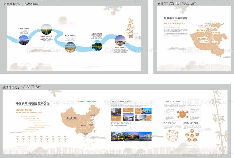Select the lake and mountain circular photo

(97, 45)
